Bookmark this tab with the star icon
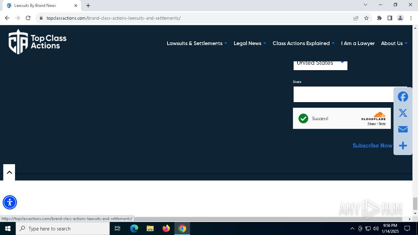The height and width of the screenshot is (235, 418). (366, 18)
